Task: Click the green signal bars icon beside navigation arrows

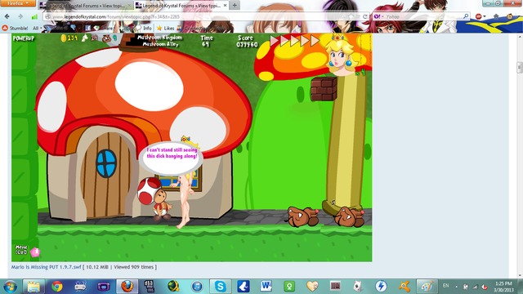Action: coord(34,16)
